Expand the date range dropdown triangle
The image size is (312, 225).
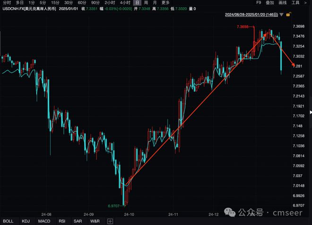[281, 15]
